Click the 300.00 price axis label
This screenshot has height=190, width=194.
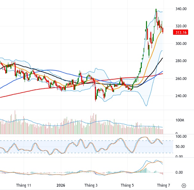(181, 44)
